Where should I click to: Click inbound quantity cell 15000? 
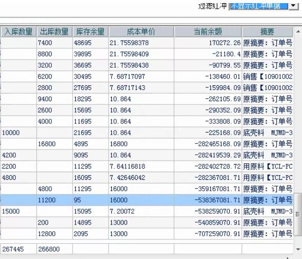point(18,211)
